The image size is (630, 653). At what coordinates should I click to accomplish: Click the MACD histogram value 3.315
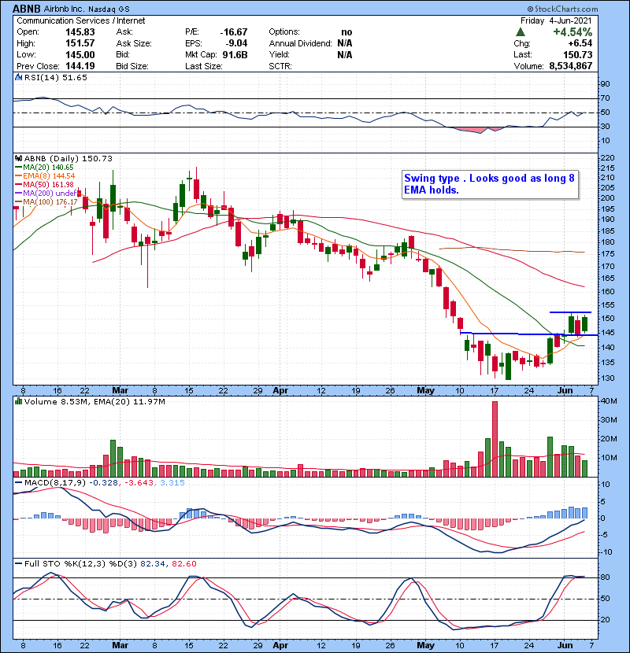(x=172, y=482)
